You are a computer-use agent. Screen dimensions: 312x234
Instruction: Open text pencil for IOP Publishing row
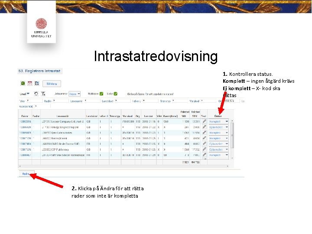pyautogui.click(x=204, y=149)
